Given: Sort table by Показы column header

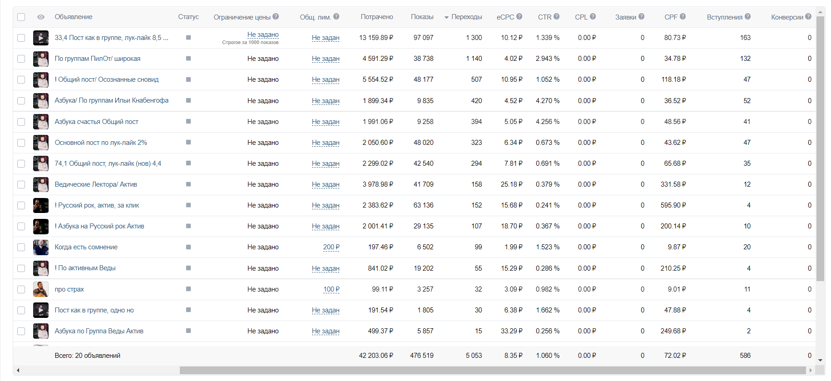Looking at the screenshot, I should click(422, 17).
